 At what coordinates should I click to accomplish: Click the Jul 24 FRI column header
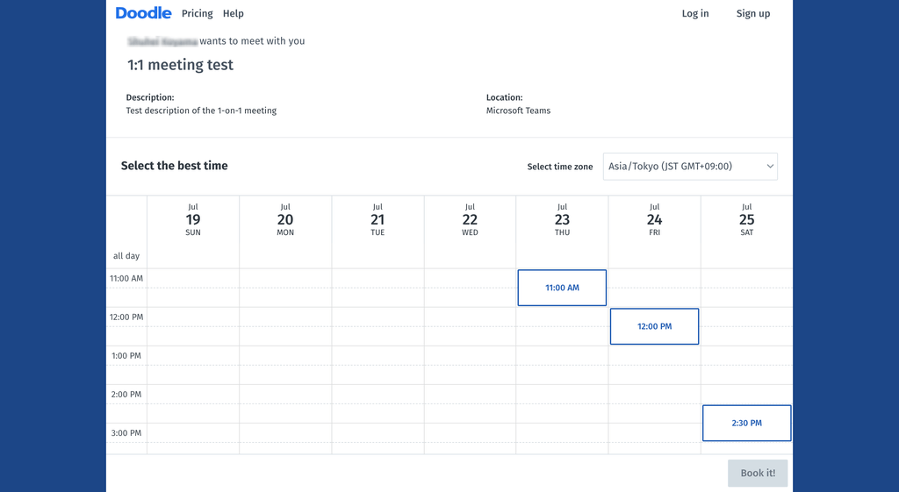click(x=655, y=219)
